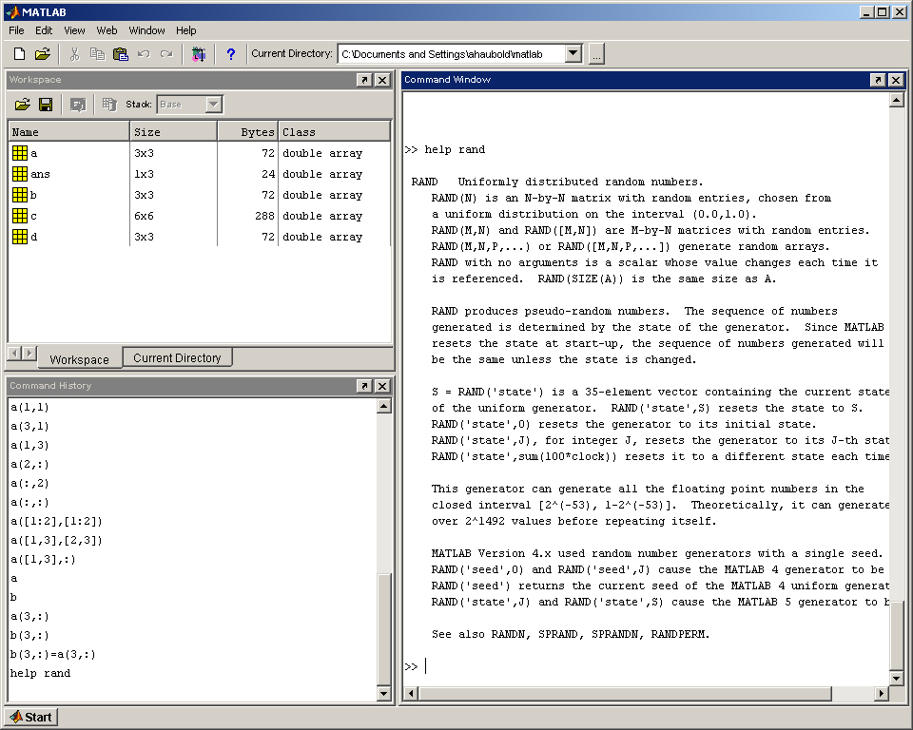Viewport: 913px width, 730px height.
Task: Click the MATLAB Start button
Action: (31, 718)
